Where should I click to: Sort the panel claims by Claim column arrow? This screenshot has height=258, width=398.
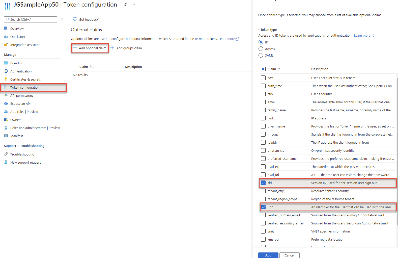click(279, 69)
